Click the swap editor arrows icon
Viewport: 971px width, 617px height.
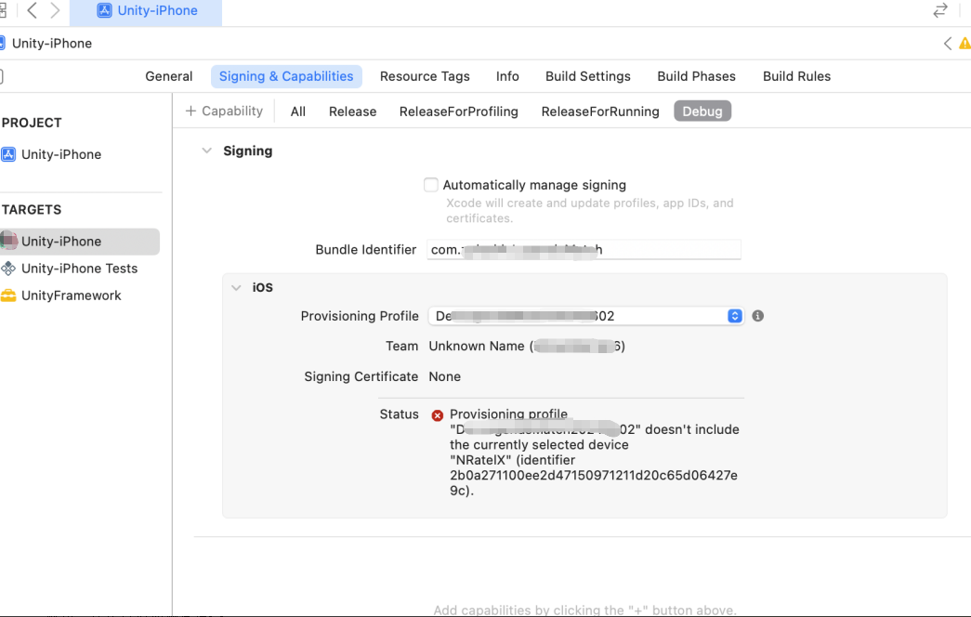point(940,10)
